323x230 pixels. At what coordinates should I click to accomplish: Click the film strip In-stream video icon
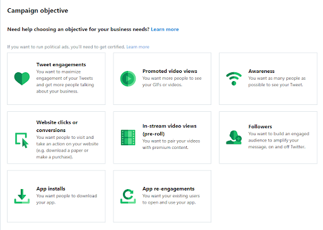[x=128, y=138]
